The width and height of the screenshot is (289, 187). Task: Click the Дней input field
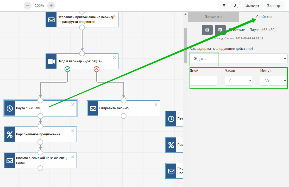(x=203, y=81)
